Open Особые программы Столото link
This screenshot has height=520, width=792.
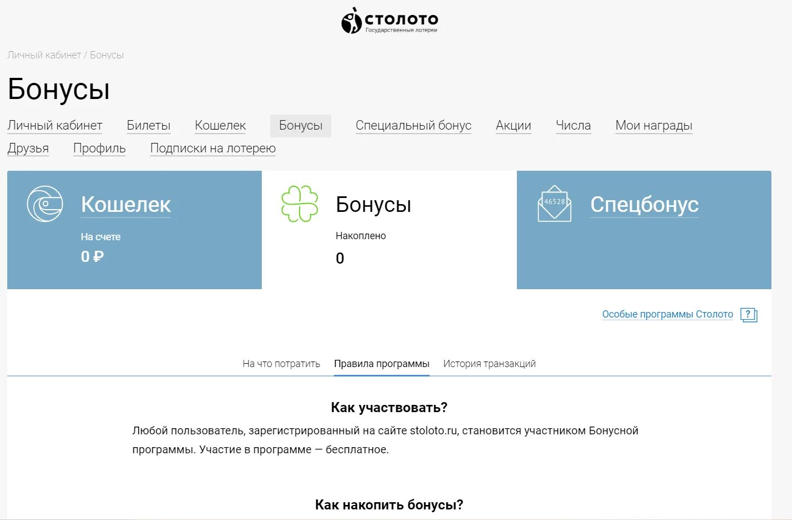pyautogui.click(x=668, y=314)
